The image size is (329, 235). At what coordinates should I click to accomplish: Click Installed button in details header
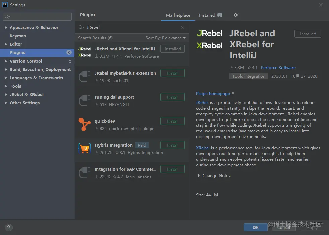(308, 34)
